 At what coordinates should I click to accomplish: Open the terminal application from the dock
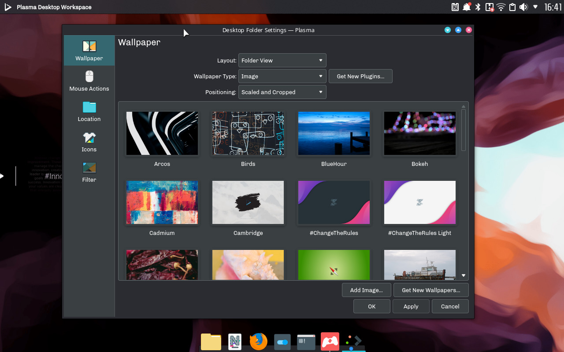[x=306, y=341]
